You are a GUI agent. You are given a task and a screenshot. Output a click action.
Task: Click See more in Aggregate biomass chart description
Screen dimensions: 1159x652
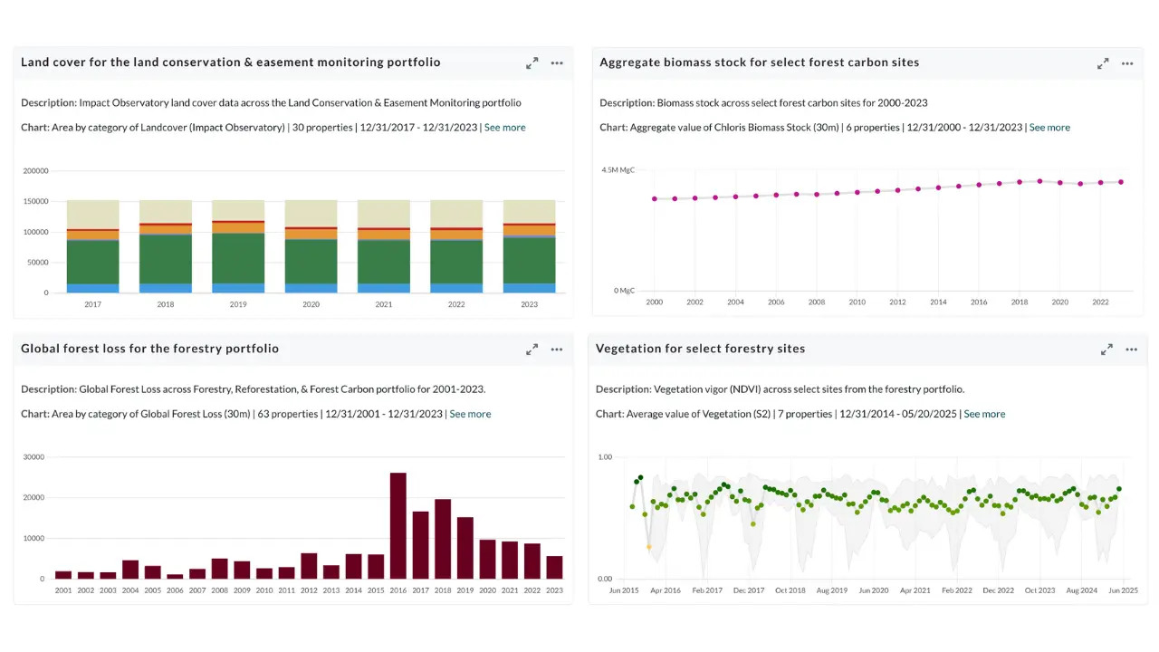click(x=1049, y=128)
